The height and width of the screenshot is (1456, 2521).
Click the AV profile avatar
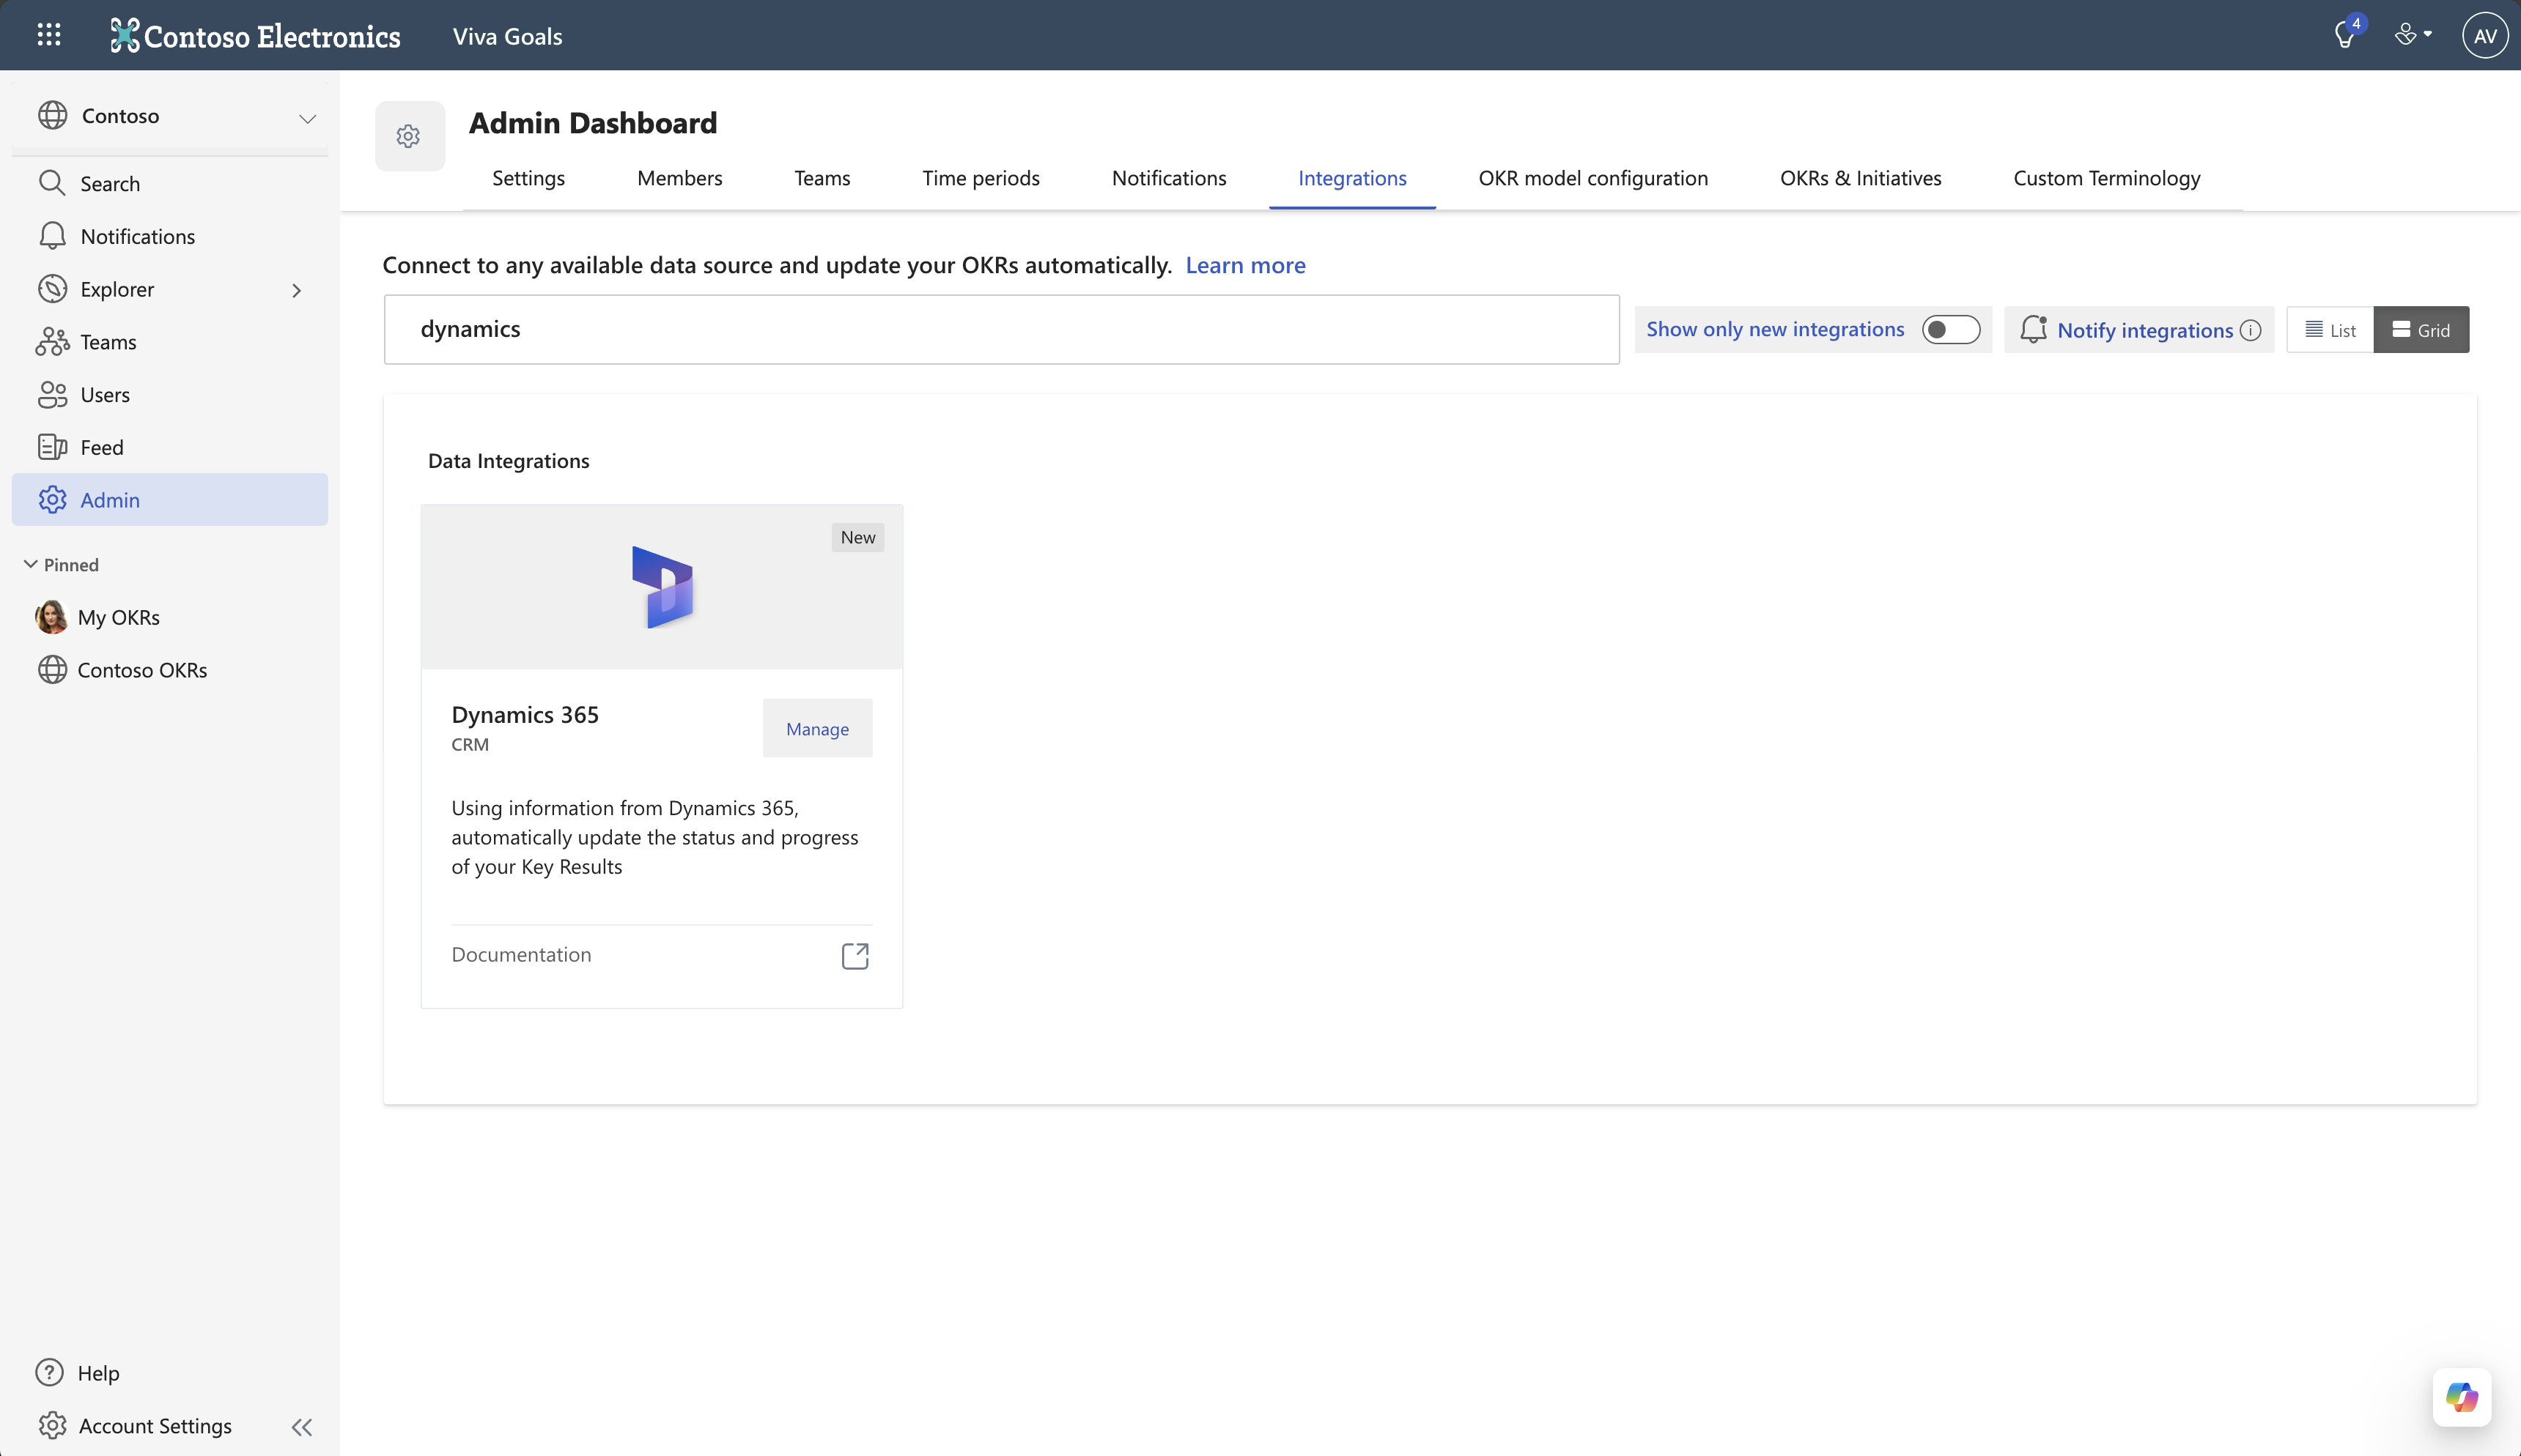click(2485, 36)
